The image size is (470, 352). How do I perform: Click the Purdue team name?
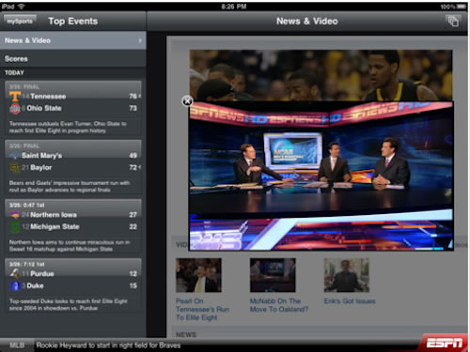tap(42, 274)
